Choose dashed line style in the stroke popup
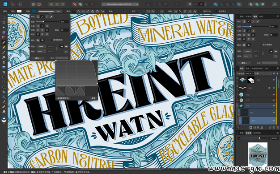This screenshot has width=280, height=174. pyautogui.click(x=47, y=17)
